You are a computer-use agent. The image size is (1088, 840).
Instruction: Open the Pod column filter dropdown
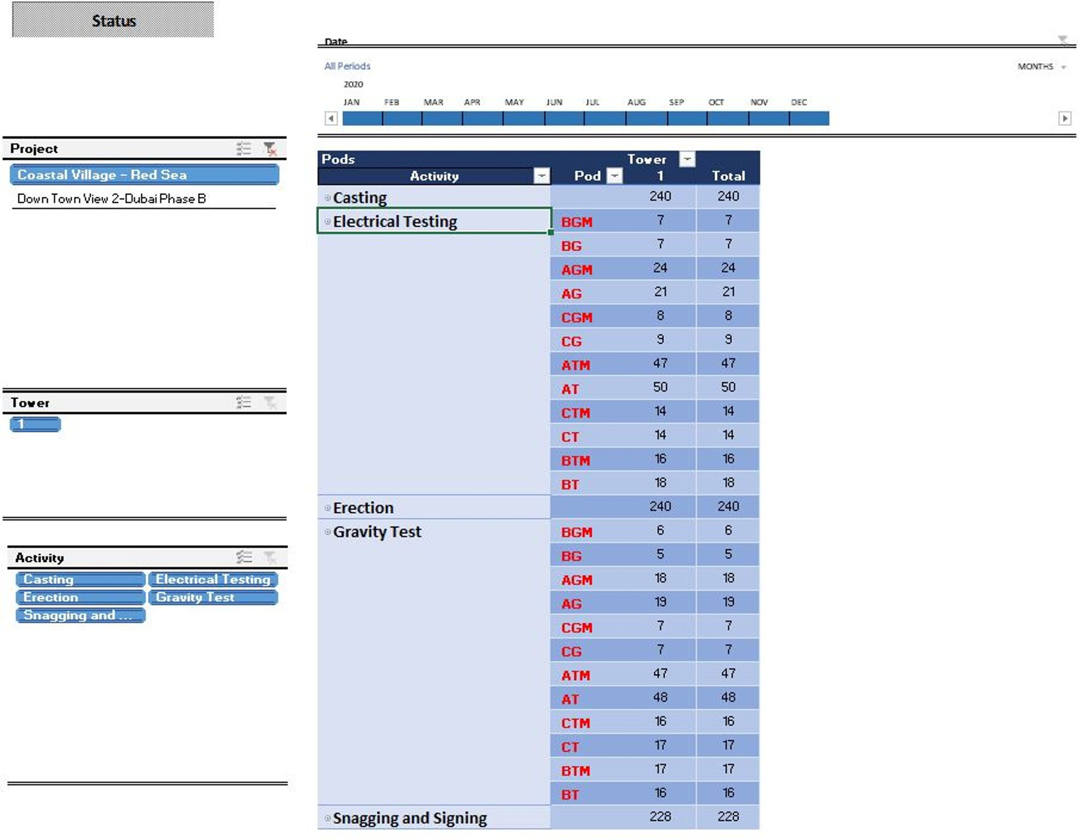point(614,176)
